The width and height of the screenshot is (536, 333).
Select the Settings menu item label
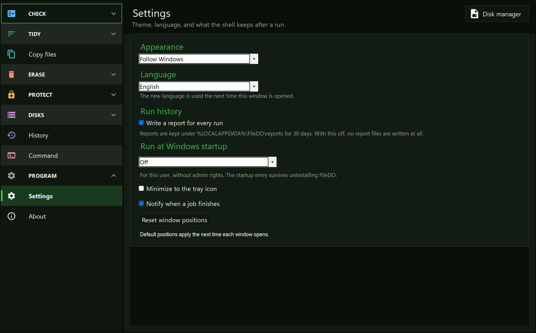[41, 196]
